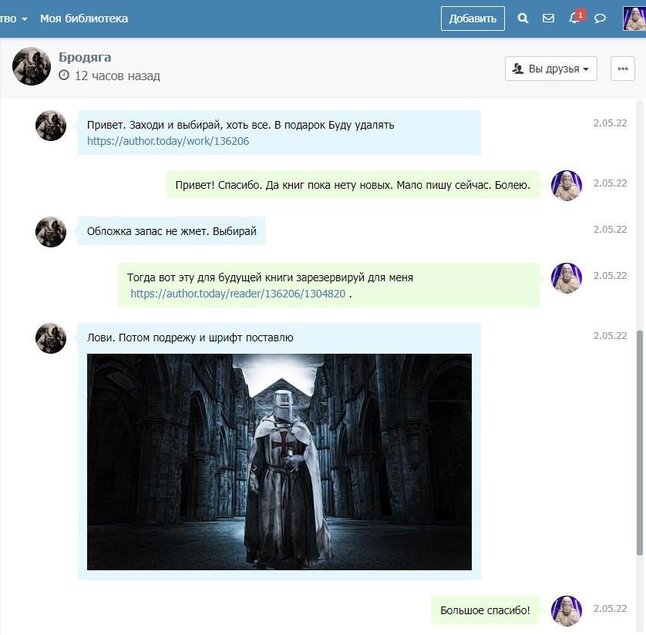Expand the truncated top-left menu dropdown arrow
Image resolution: width=646 pixels, height=635 pixels.
[25, 19]
